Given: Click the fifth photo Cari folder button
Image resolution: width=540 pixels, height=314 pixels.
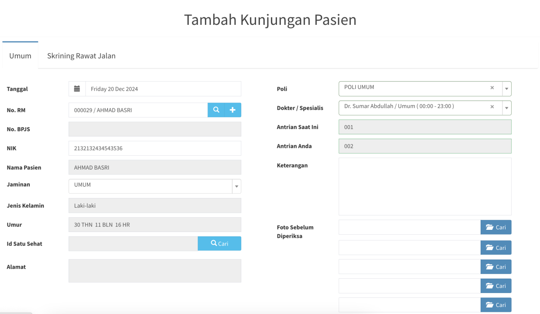Looking at the screenshot, I should point(496,305).
